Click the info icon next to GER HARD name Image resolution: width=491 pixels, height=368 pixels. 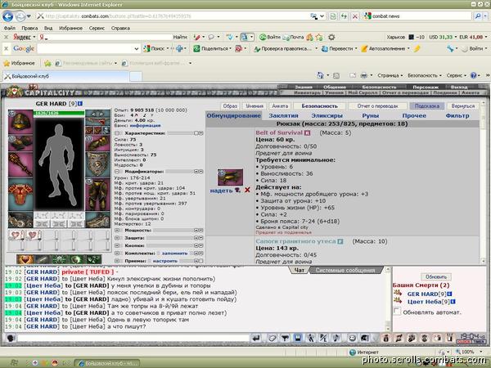pyautogui.click(x=80, y=103)
